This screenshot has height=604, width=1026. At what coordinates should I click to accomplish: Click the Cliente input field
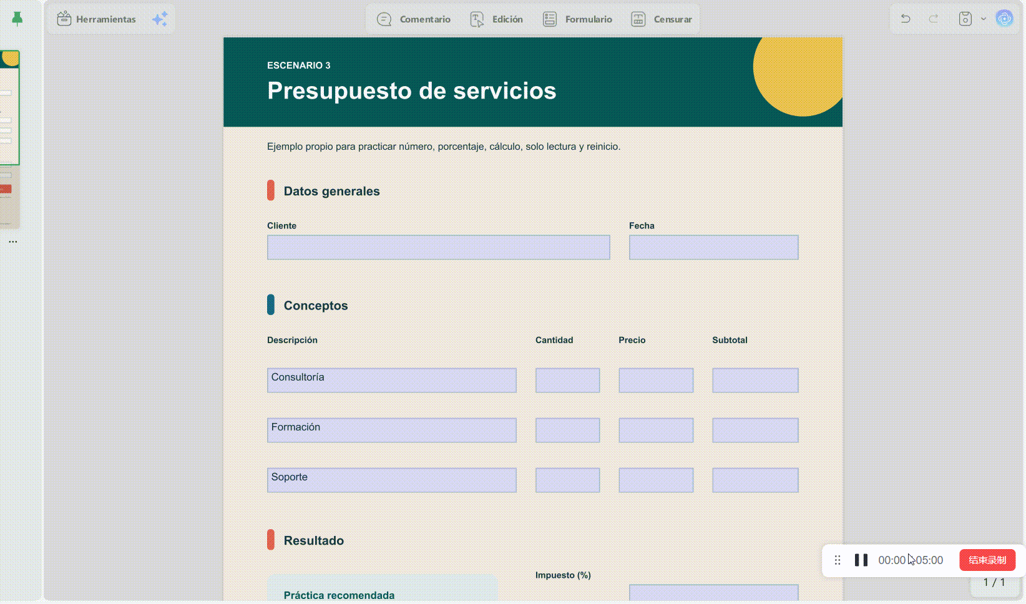coord(439,247)
